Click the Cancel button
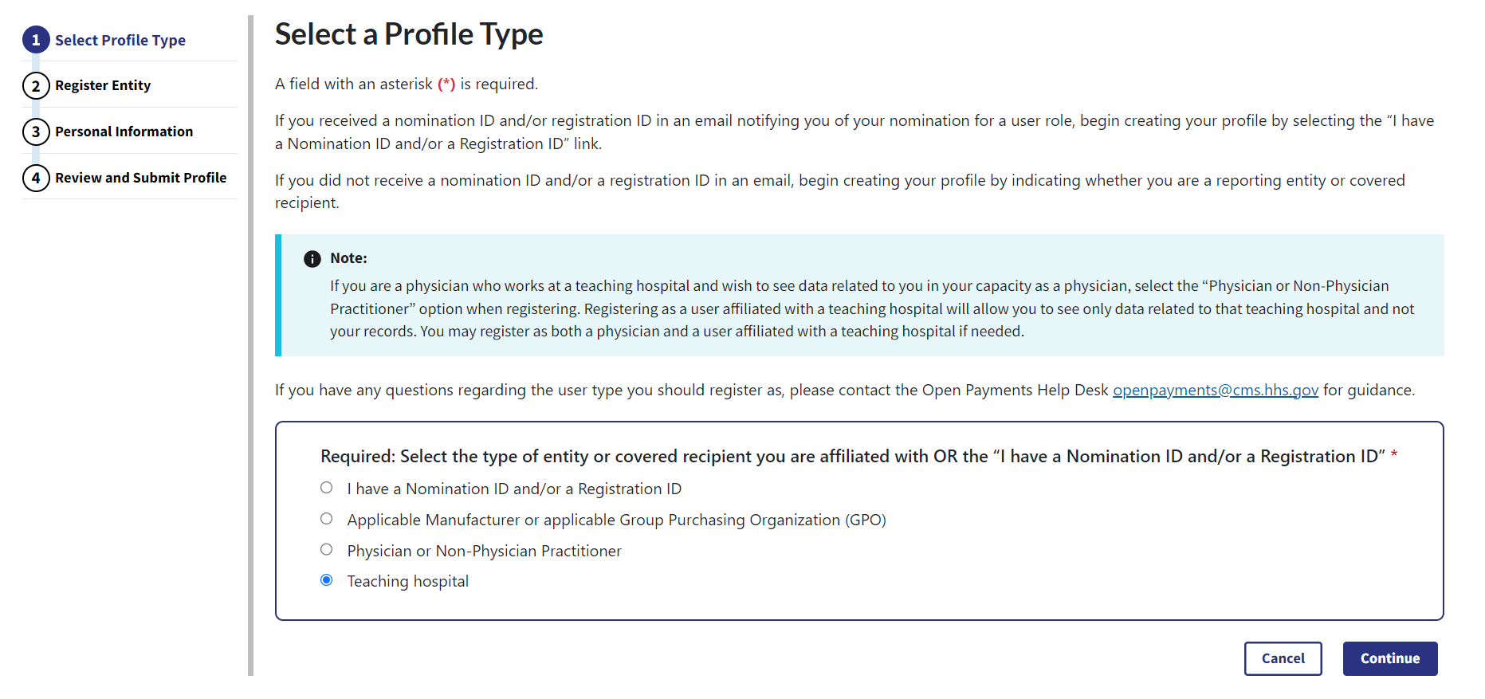Viewport: 1485px width, 699px height. [x=1283, y=658]
